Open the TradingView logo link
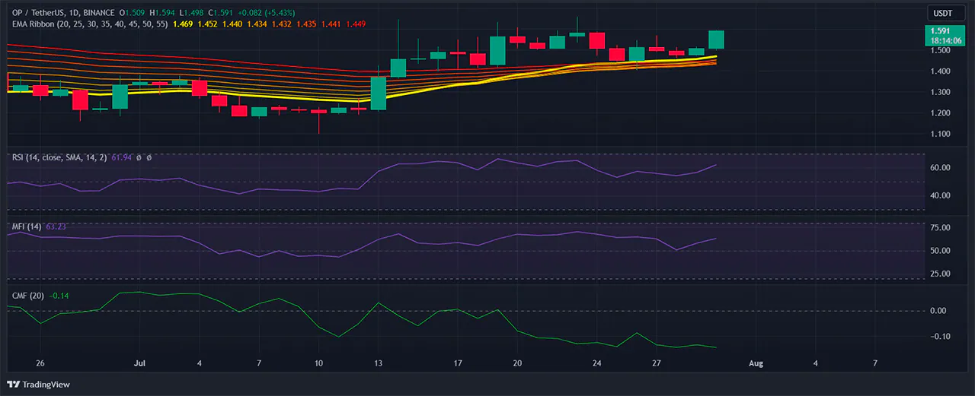Screen dimensions: 975x396 (38, 385)
